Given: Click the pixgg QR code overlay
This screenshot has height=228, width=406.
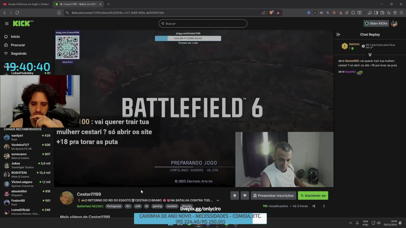Looking at the screenshot, I should 68,47.
